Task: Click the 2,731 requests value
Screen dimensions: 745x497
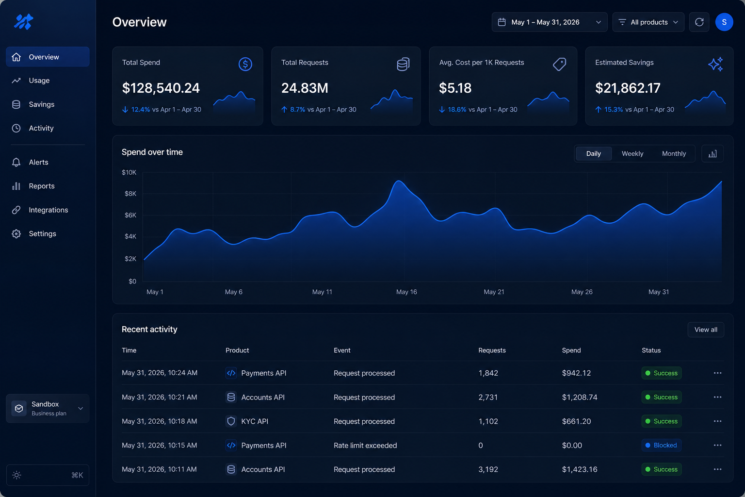Action: coord(488,397)
